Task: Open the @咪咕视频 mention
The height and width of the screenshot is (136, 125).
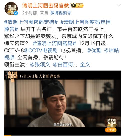Action: (62, 54)
